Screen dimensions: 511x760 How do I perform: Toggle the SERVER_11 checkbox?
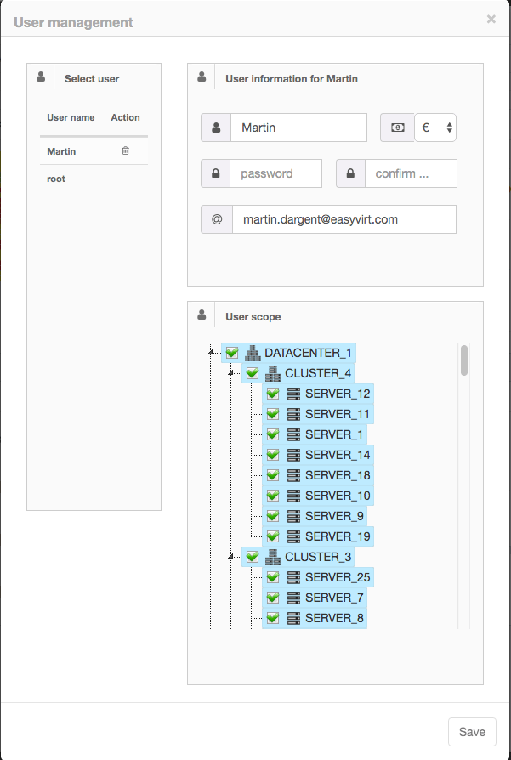tap(272, 414)
